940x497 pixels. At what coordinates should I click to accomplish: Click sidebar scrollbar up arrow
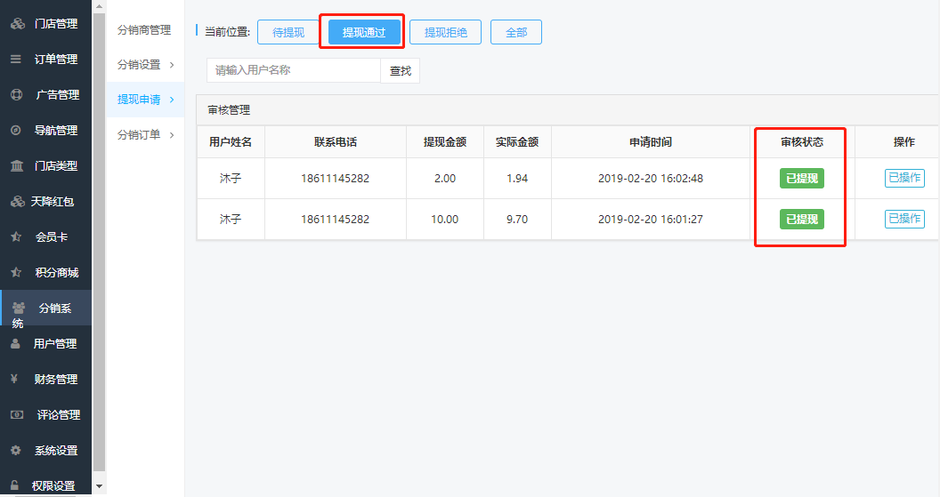100,6
